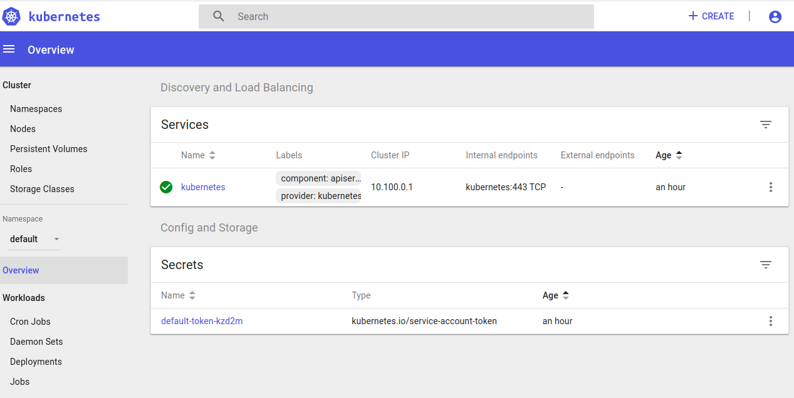Click the green status check for kubernetes service
Viewport: 794px width, 398px height.
(x=166, y=187)
